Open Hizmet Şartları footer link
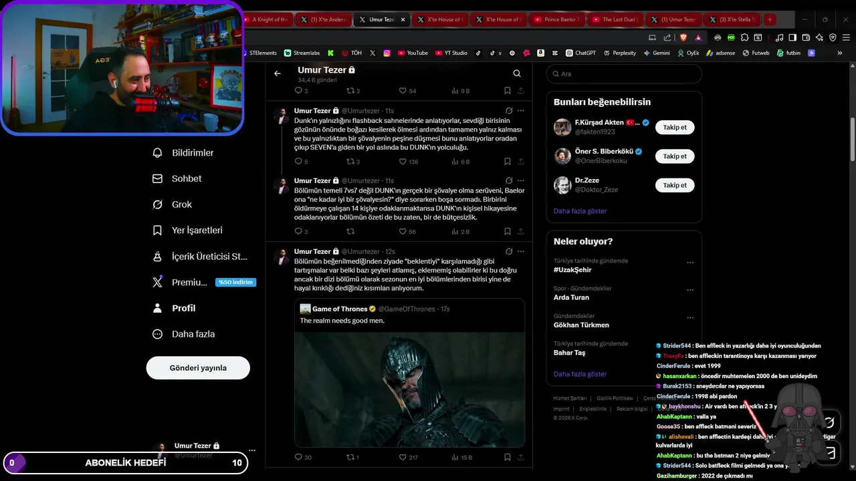Image resolution: width=856 pixels, height=481 pixels. click(570, 398)
